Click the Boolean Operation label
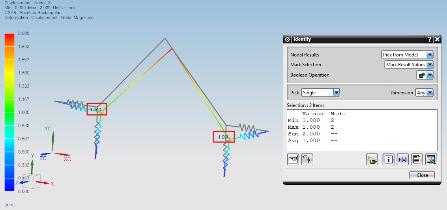This screenshot has height=210, width=447. [x=310, y=75]
